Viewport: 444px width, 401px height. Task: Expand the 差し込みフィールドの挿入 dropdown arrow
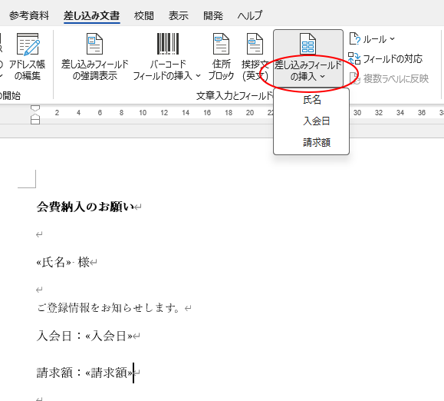(x=322, y=76)
